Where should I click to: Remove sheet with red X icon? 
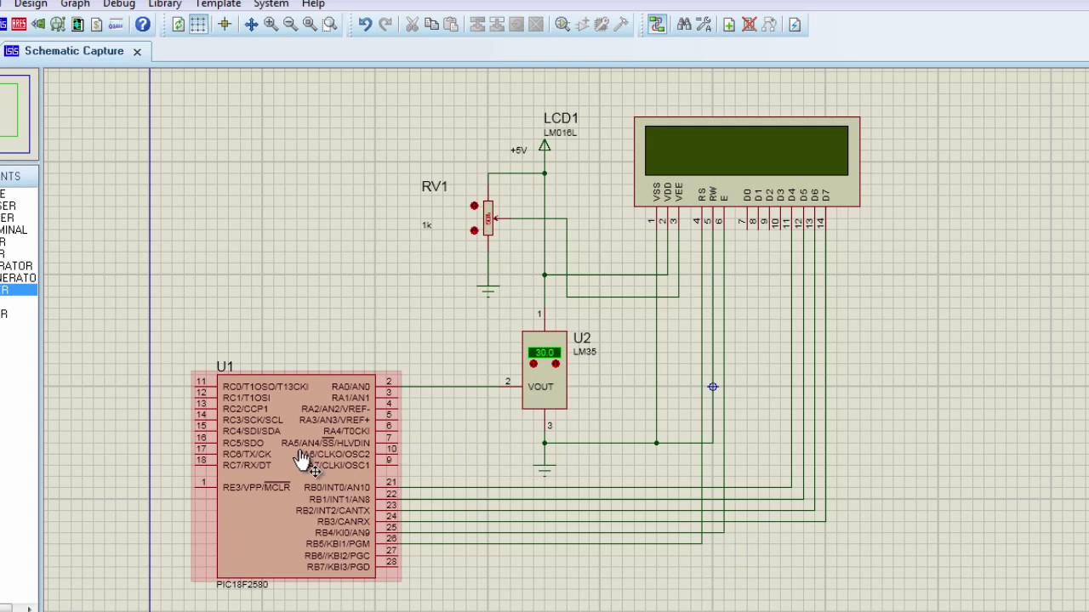750,25
